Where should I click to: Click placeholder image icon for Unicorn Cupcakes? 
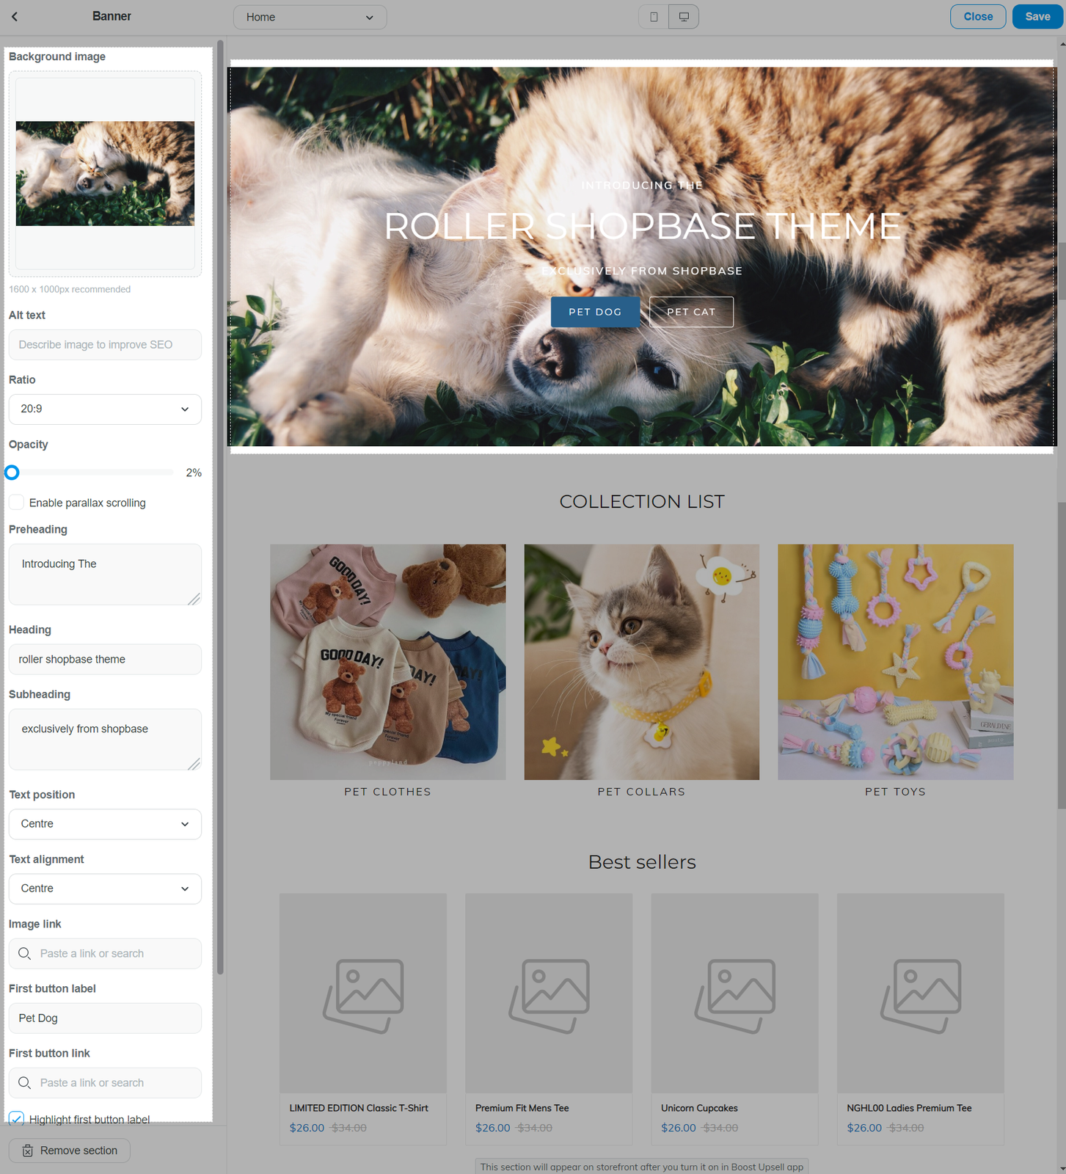[734, 995]
